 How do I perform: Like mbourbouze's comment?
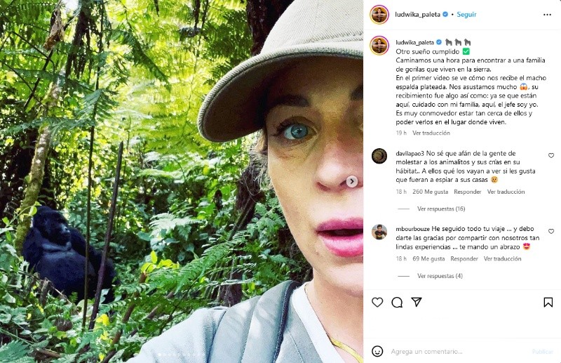[551, 231]
